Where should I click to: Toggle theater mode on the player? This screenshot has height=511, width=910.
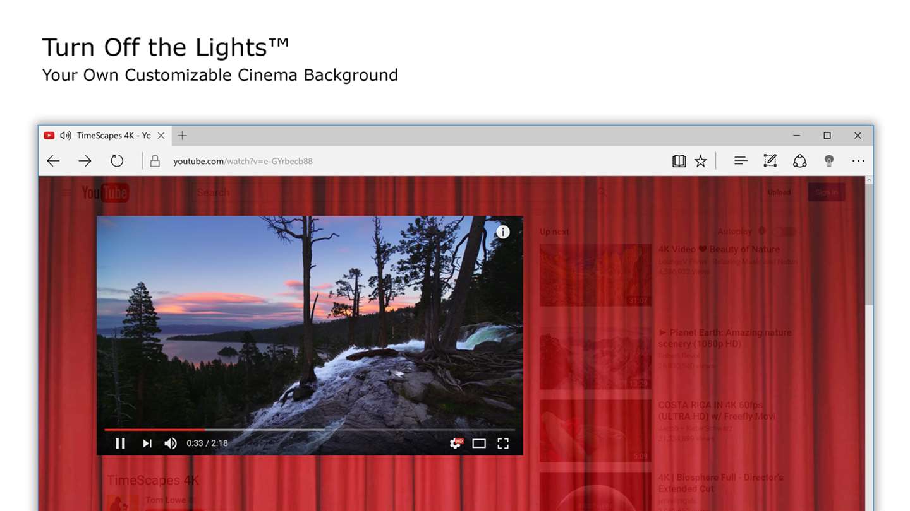coord(479,443)
